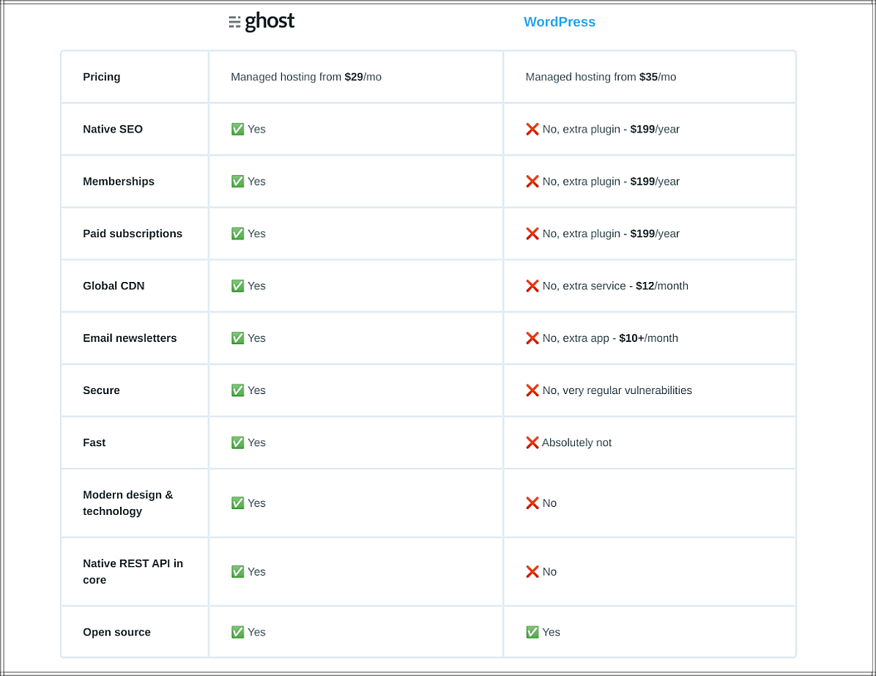The width and height of the screenshot is (876, 676).
Task: Click 'No, very regular vulnerabilities' text
Action: coord(617,390)
